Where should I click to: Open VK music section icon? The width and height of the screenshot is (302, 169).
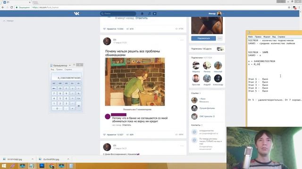(x=149, y=14)
